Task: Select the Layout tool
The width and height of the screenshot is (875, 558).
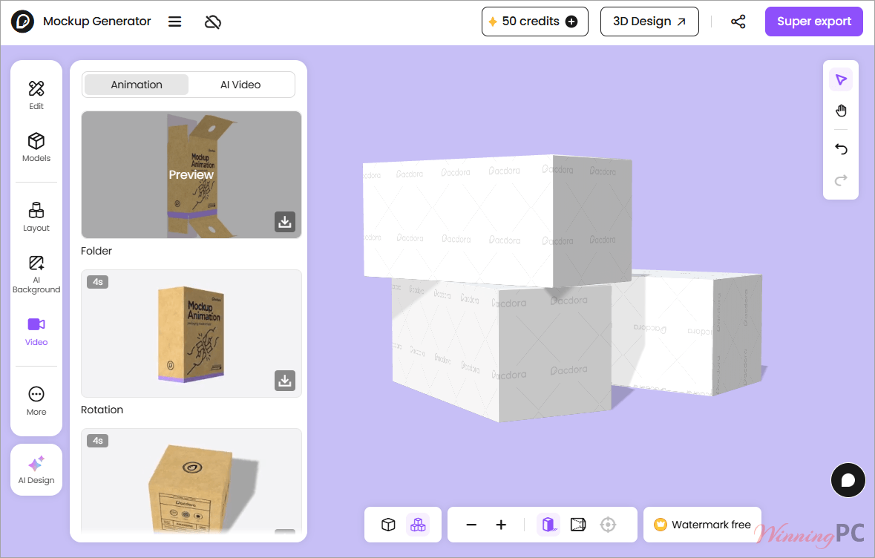Action: tap(36, 217)
